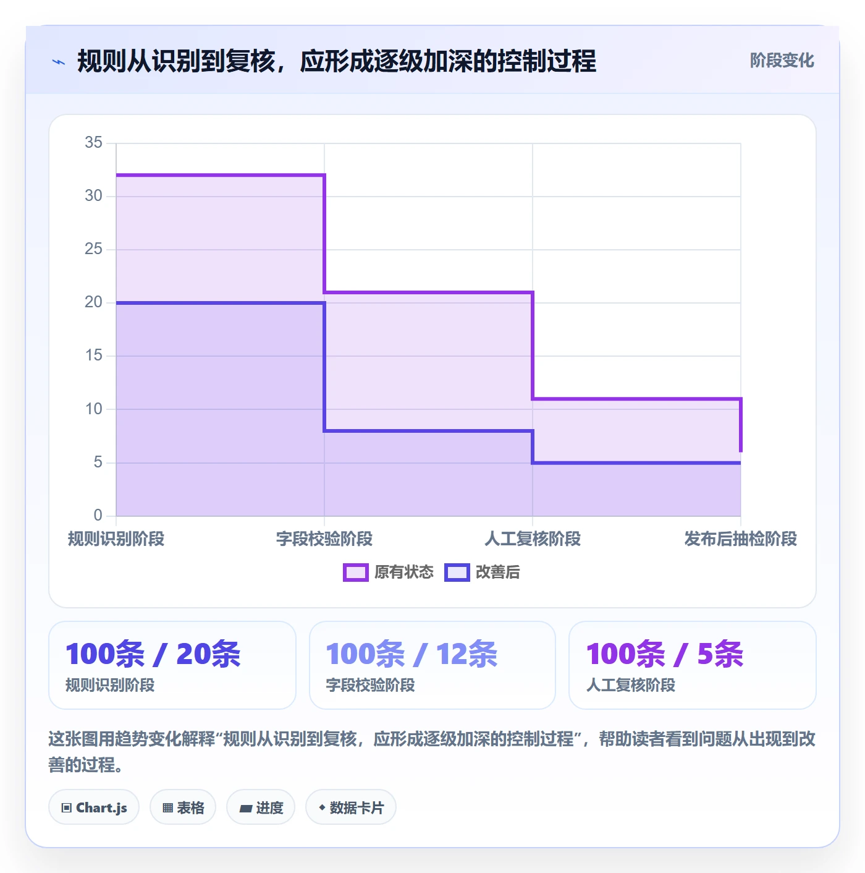Click the 100条 / 12条 value in the 字段校验阶段 card
This screenshot has height=873, width=865.
(x=411, y=654)
